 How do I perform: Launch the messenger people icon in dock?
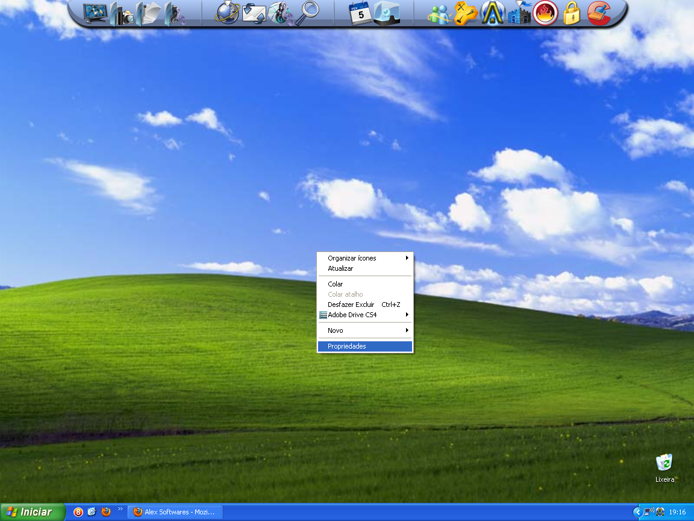[439, 13]
